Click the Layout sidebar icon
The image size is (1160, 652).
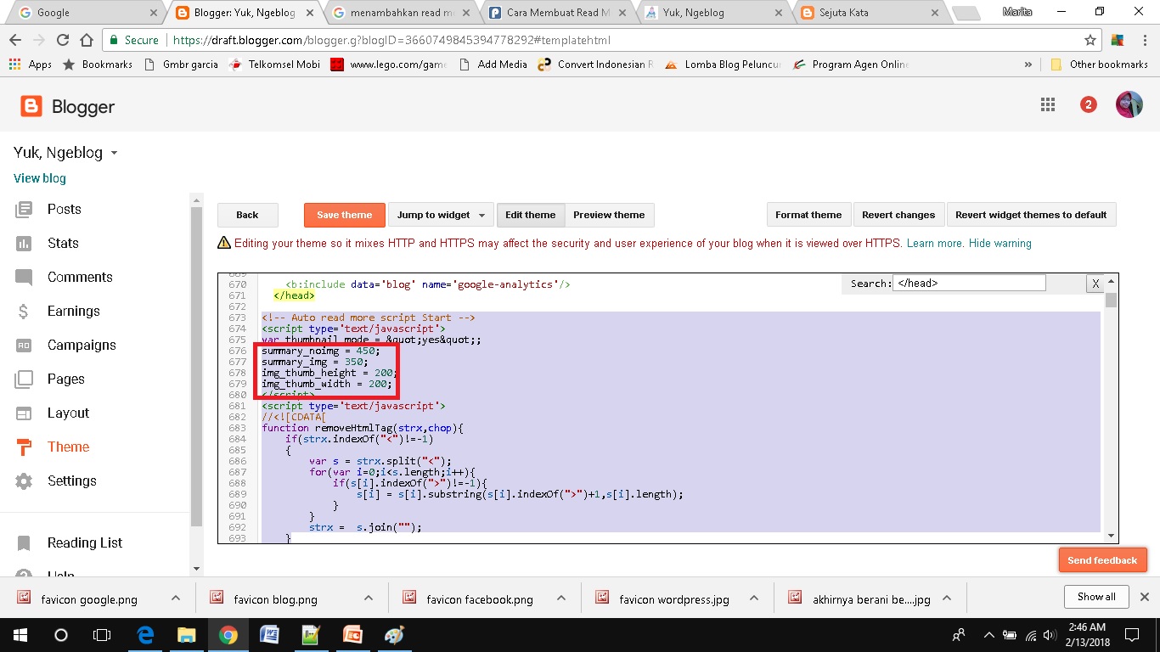click(x=24, y=413)
